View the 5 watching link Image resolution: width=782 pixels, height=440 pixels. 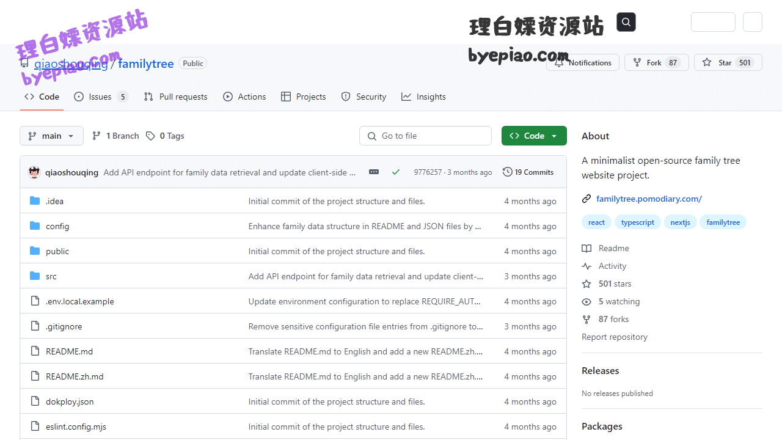[x=611, y=301]
